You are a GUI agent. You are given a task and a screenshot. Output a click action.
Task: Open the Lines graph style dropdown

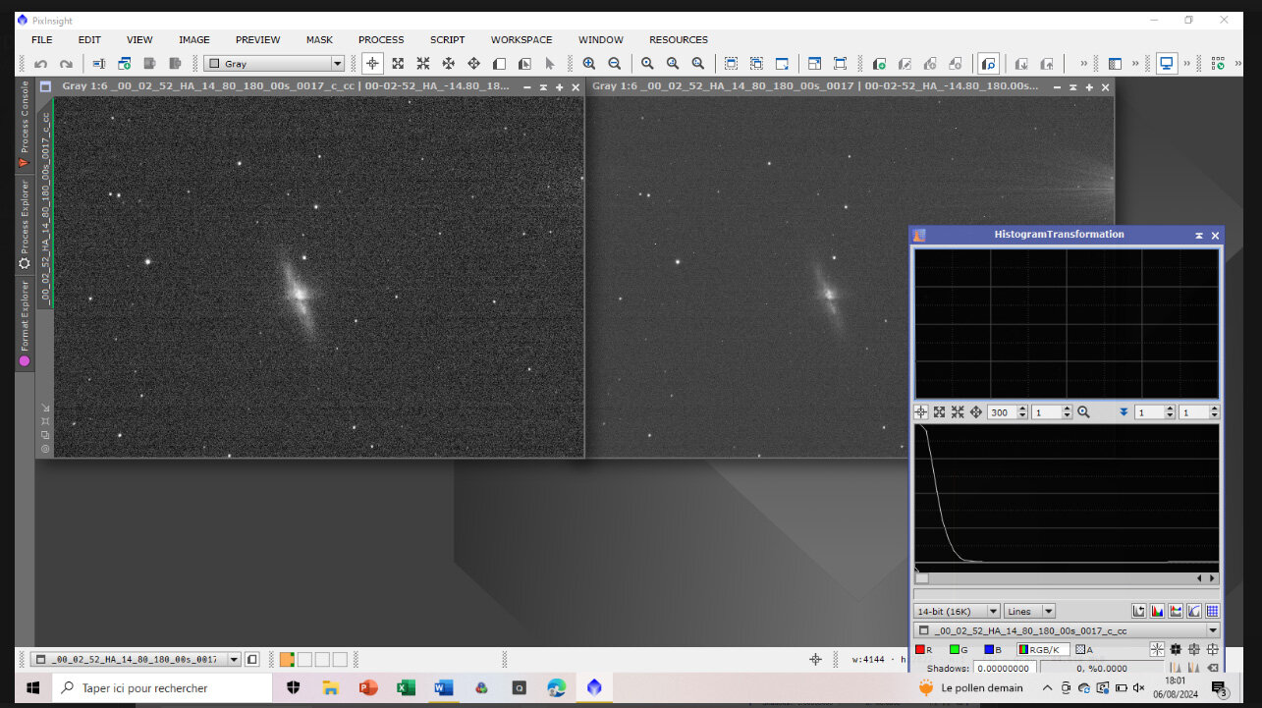tap(1029, 611)
